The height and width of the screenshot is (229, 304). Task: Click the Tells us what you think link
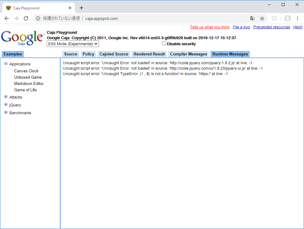point(210,27)
